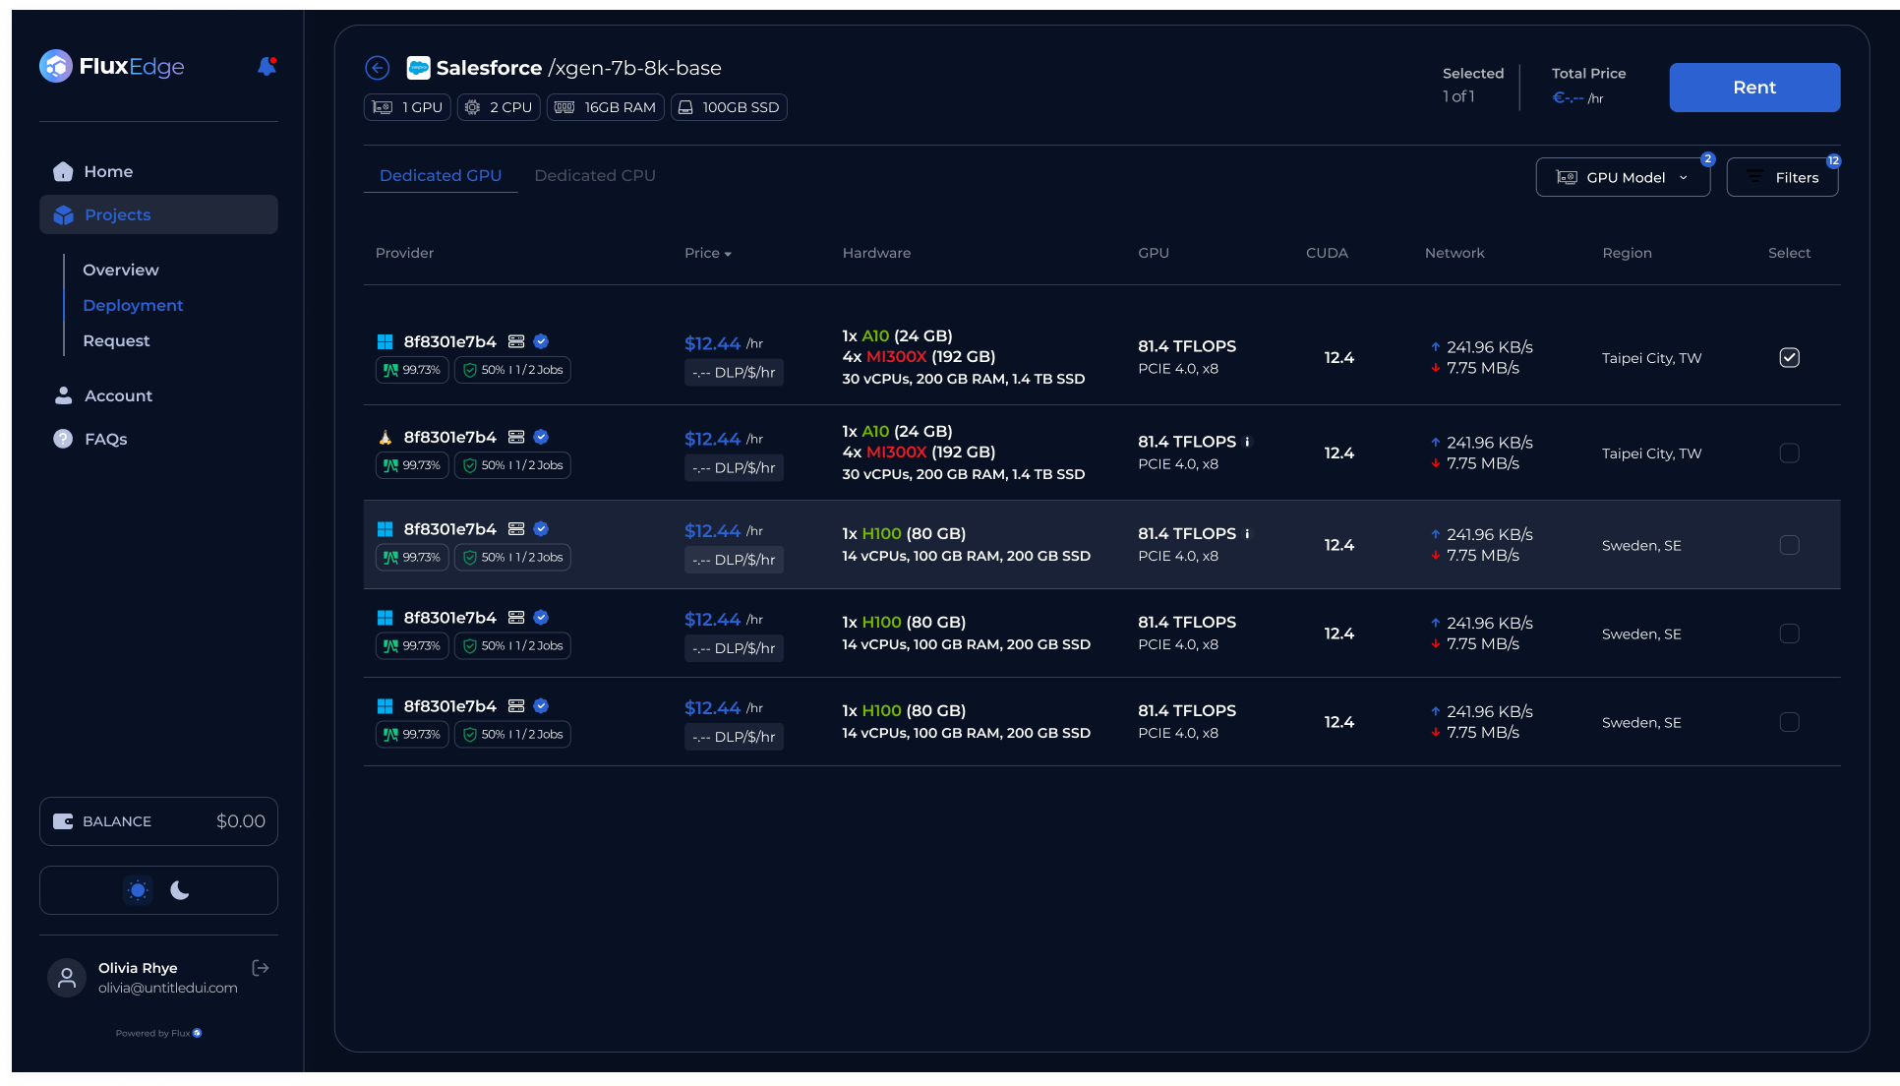Tick checkbox on last Sweden row

tap(1789, 722)
